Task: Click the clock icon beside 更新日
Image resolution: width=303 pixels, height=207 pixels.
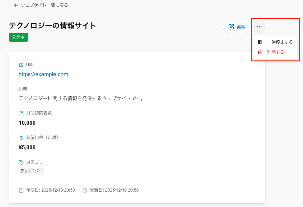Action: [85, 190]
